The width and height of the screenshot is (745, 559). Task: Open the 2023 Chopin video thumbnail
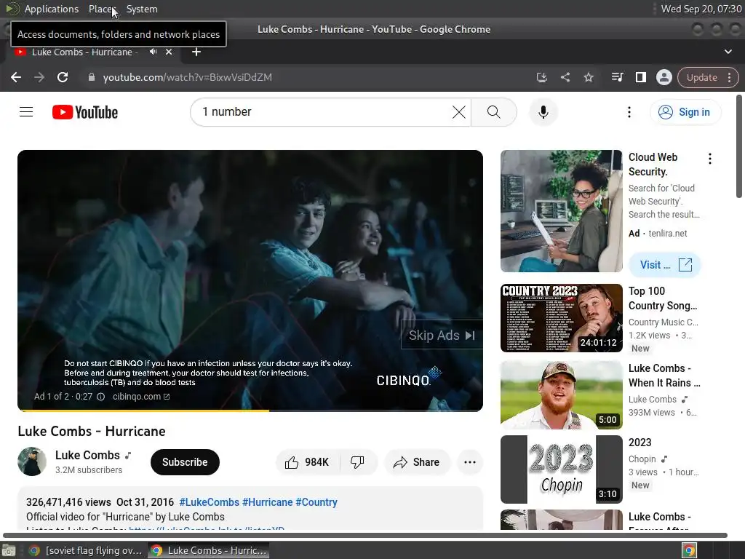point(561,469)
